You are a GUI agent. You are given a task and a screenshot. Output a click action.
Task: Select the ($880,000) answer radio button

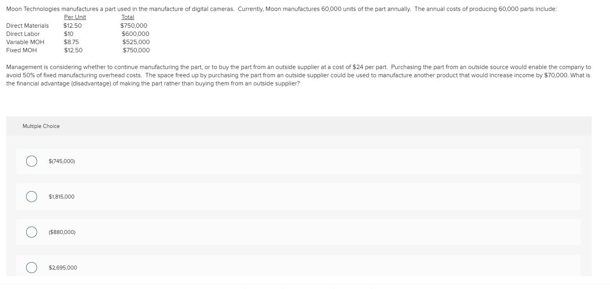[32, 232]
